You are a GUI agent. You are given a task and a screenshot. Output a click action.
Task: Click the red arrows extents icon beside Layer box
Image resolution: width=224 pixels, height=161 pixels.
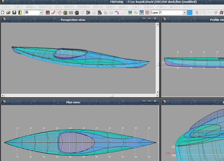click(x=147, y=13)
